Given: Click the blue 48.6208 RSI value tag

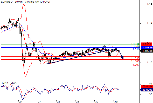Looking at the screenshot, I should [x=146, y=90].
